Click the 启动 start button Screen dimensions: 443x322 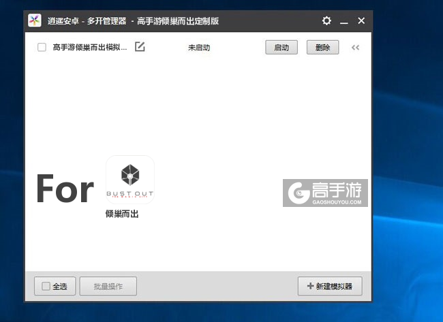[x=281, y=48]
